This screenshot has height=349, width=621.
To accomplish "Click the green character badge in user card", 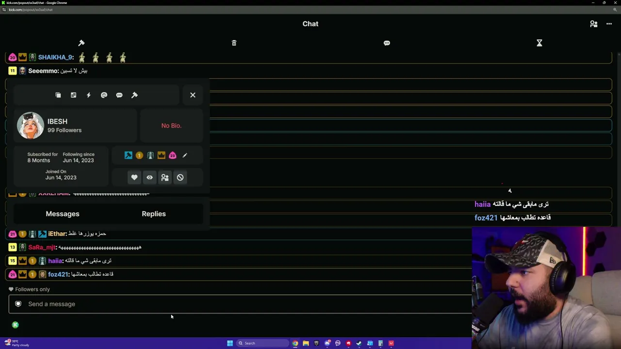I will click(150, 155).
